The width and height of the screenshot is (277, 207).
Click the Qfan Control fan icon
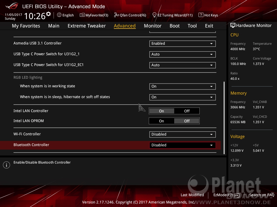point(116,15)
